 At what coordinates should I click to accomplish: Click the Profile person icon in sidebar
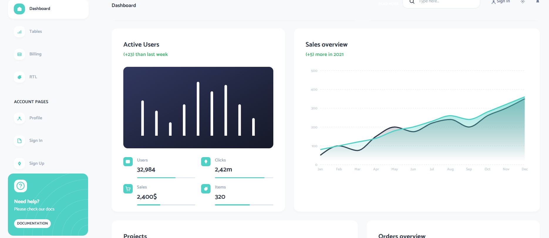coord(19,118)
